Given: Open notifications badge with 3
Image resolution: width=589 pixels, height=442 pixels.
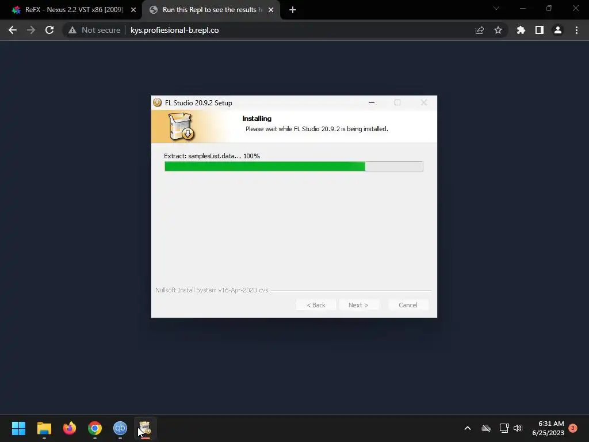Looking at the screenshot, I should click(573, 428).
